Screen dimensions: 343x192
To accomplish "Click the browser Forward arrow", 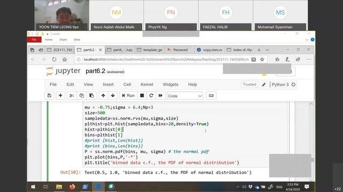I will pos(43,59).
